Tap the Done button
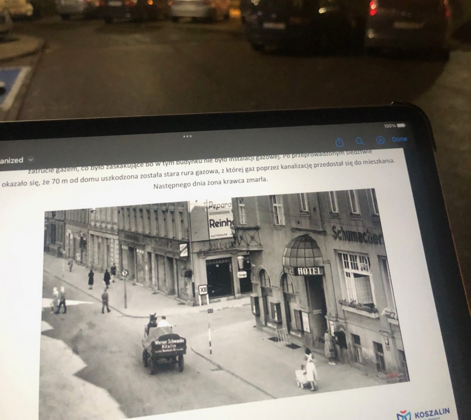This screenshot has width=471, height=420. [x=399, y=139]
